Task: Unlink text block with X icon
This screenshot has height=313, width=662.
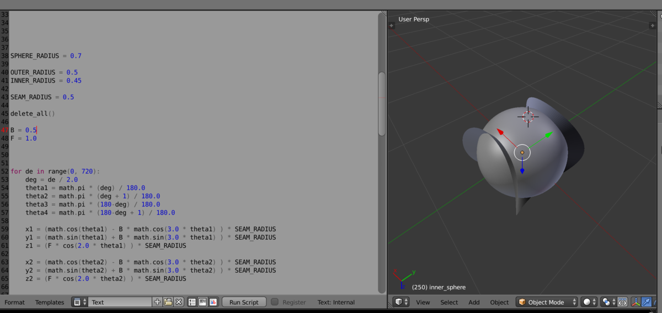Action: (x=179, y=302)
